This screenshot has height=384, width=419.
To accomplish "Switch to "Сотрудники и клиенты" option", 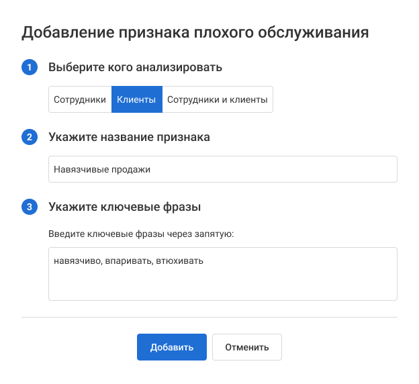I will pyautogui.click(x=217, y=100).
